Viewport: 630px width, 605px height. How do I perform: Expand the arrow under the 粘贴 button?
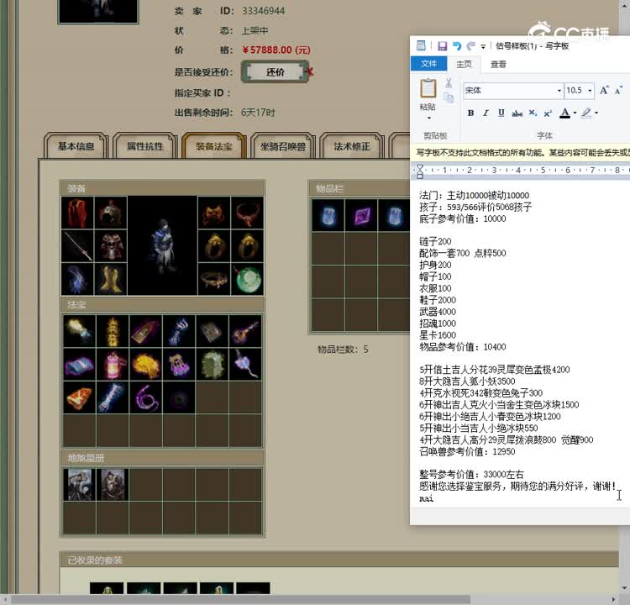428,118
